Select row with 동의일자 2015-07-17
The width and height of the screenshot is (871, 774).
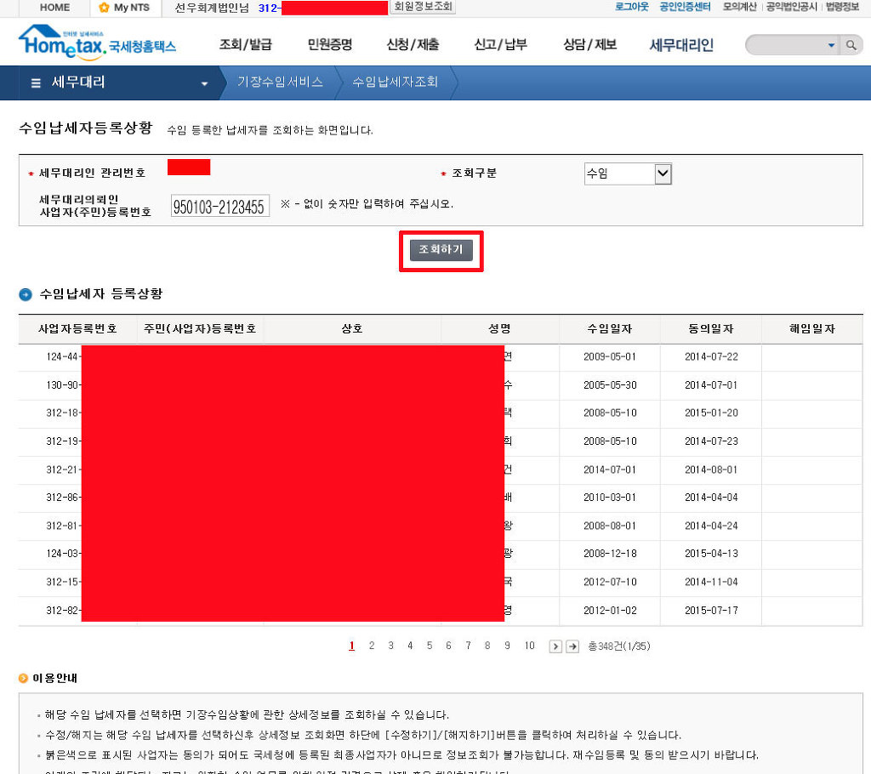click(441, 611)
